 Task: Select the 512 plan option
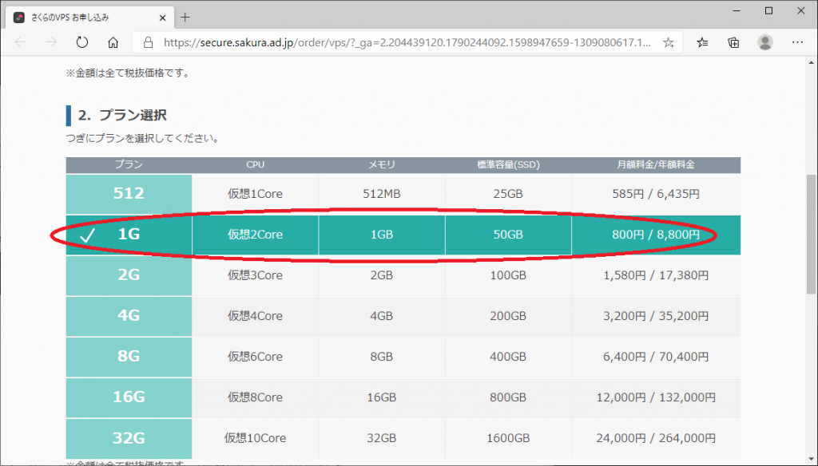(129, 194)
